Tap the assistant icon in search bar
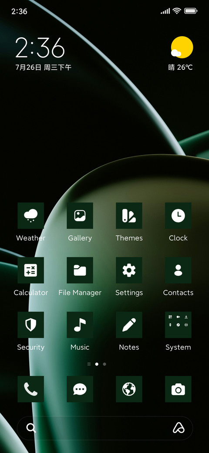Image resolution: width=209 pixels, height=453 pixels. pos(179,428)
